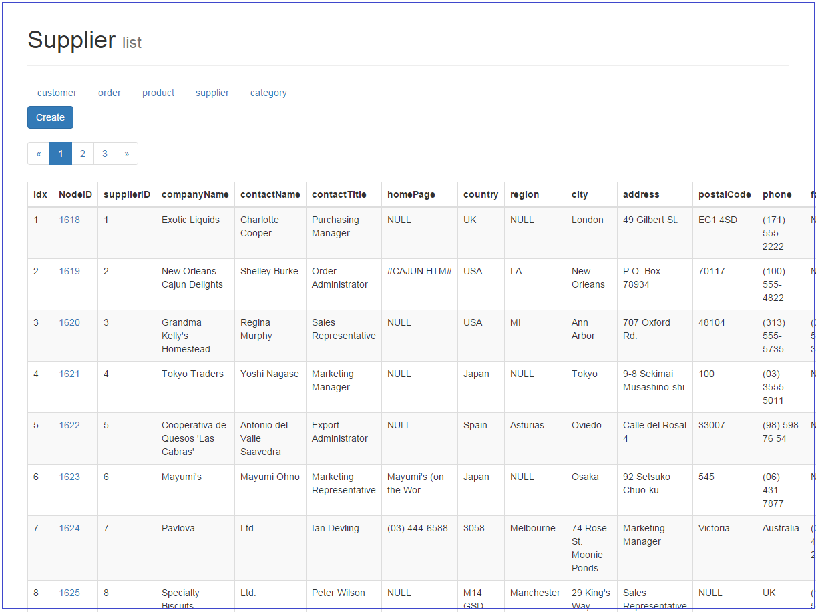
Task: Select the current page 1 button
Action: tap(60, 153)
